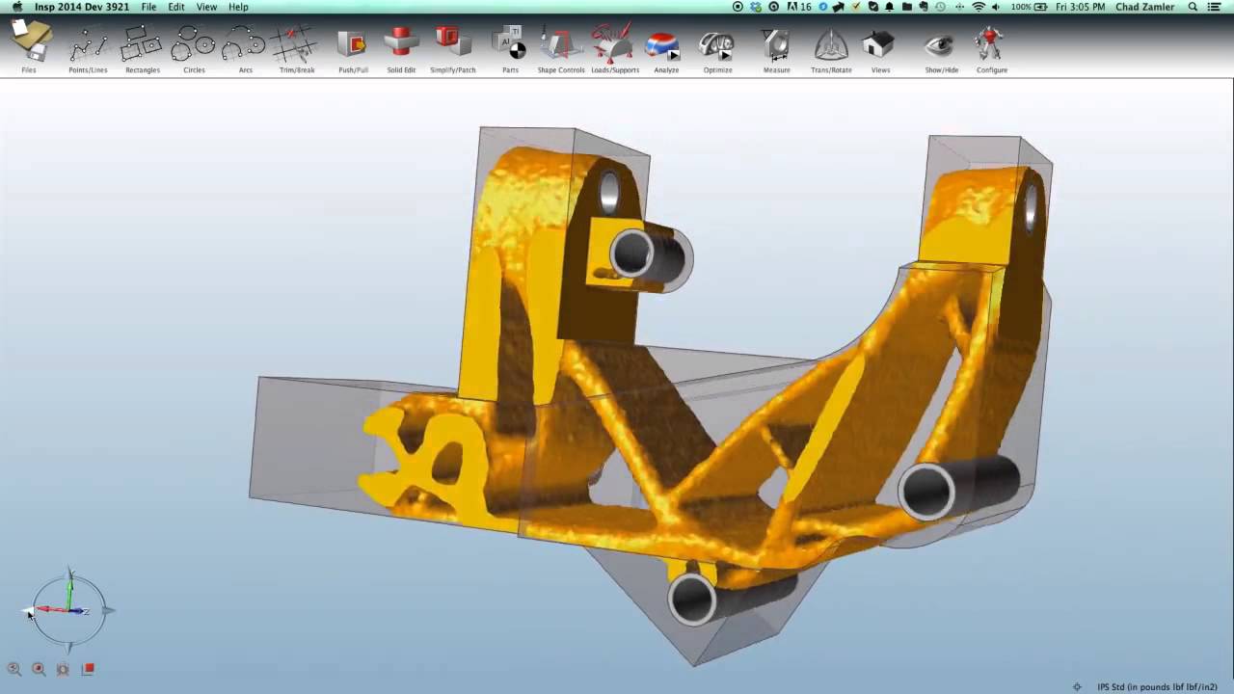Click the second magnifier icon with red dot
The width and height of the screenshot is (1234, 694).
pyautogui.click(x=39, y=668)
